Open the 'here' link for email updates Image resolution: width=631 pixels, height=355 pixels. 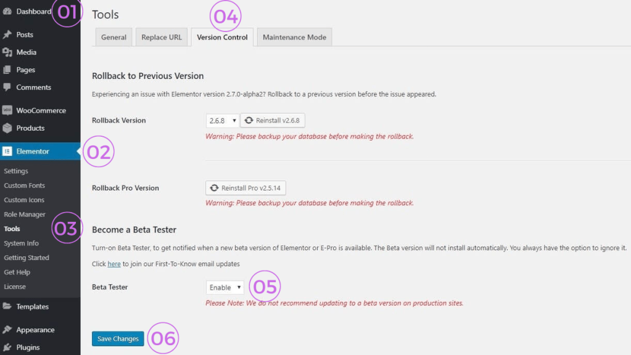(113, 263)
